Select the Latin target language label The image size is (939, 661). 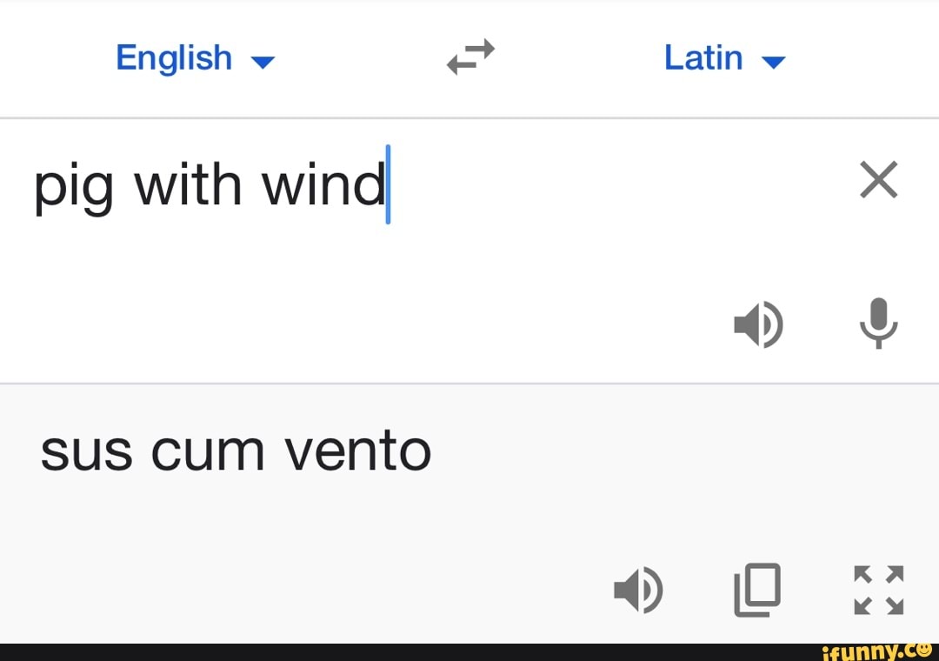pos(703,58)
